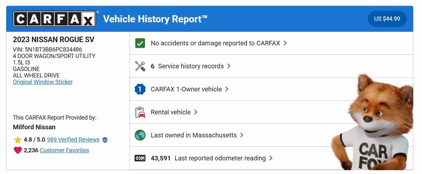Click the gold star rating icon
This screenshot has width=422, height=174.
coord(18,140)
